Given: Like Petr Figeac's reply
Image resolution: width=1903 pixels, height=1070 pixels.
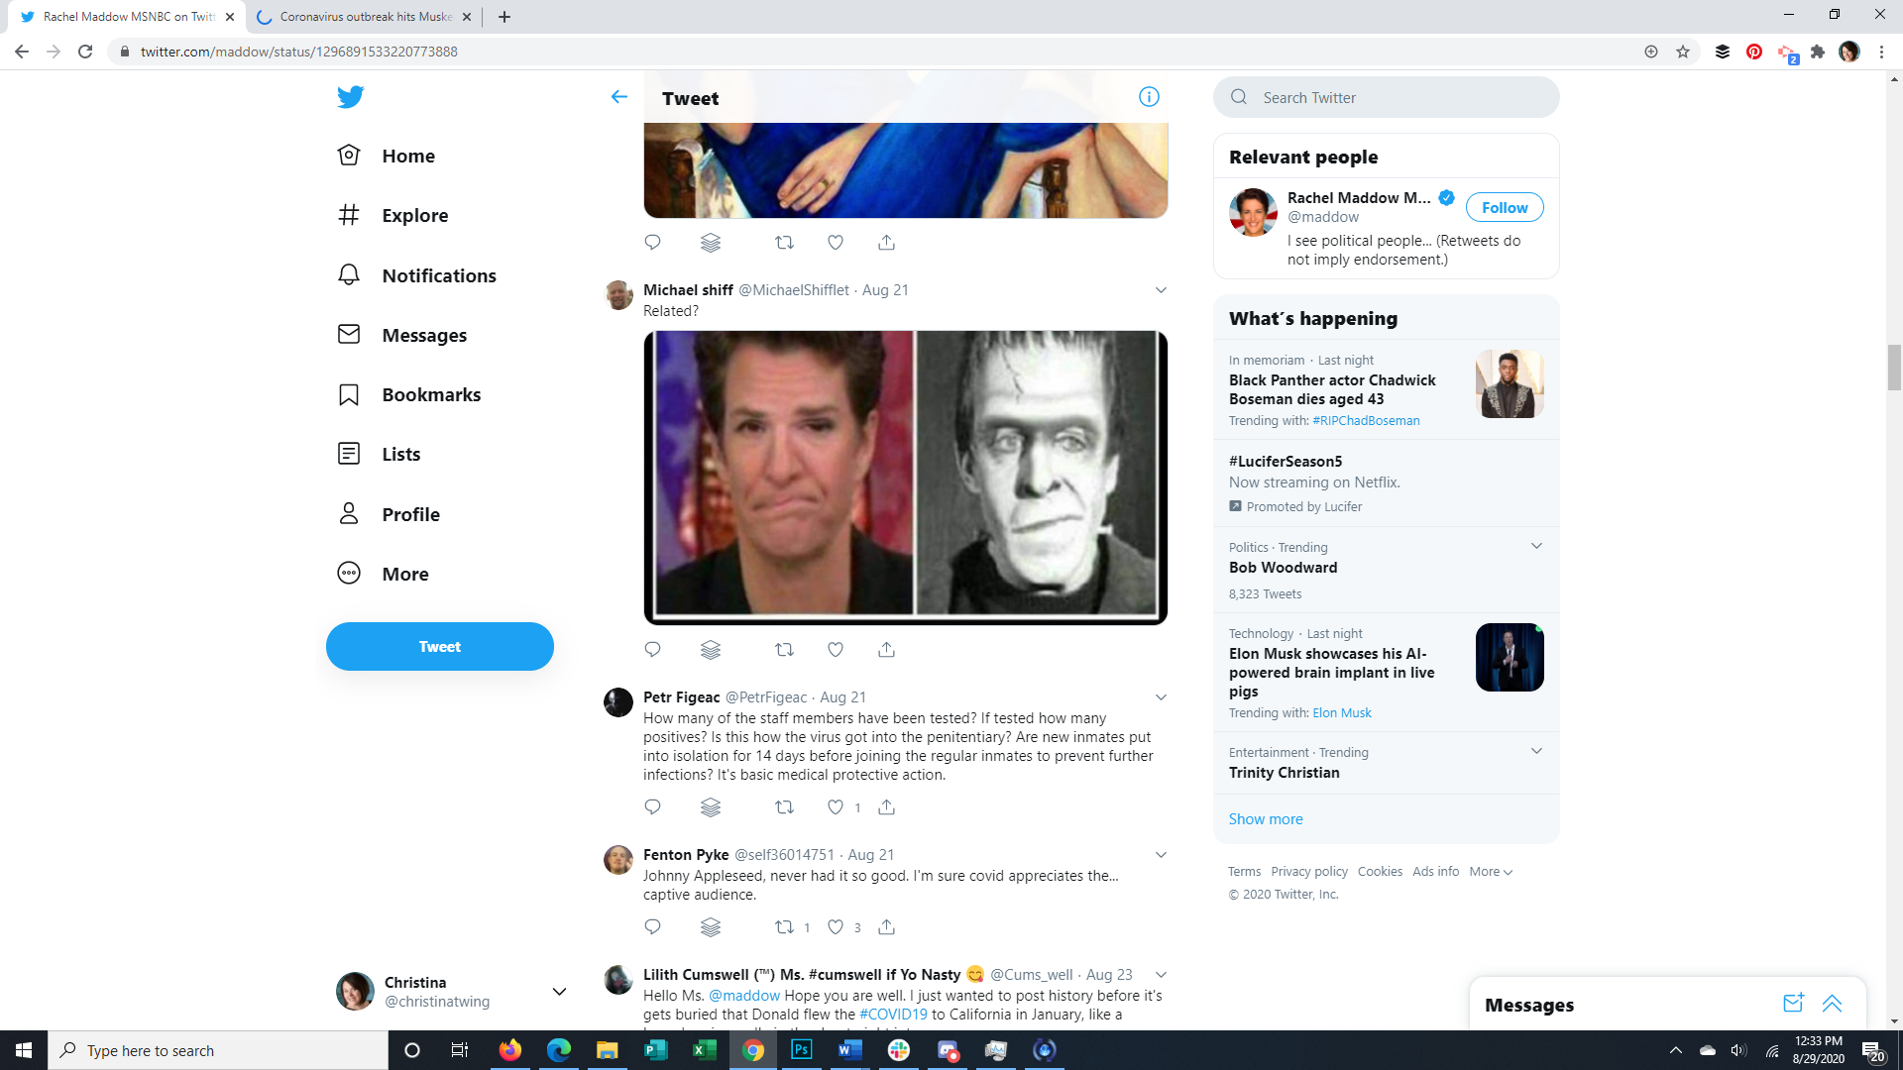Looking at the screenshot, I should point(836,807).
